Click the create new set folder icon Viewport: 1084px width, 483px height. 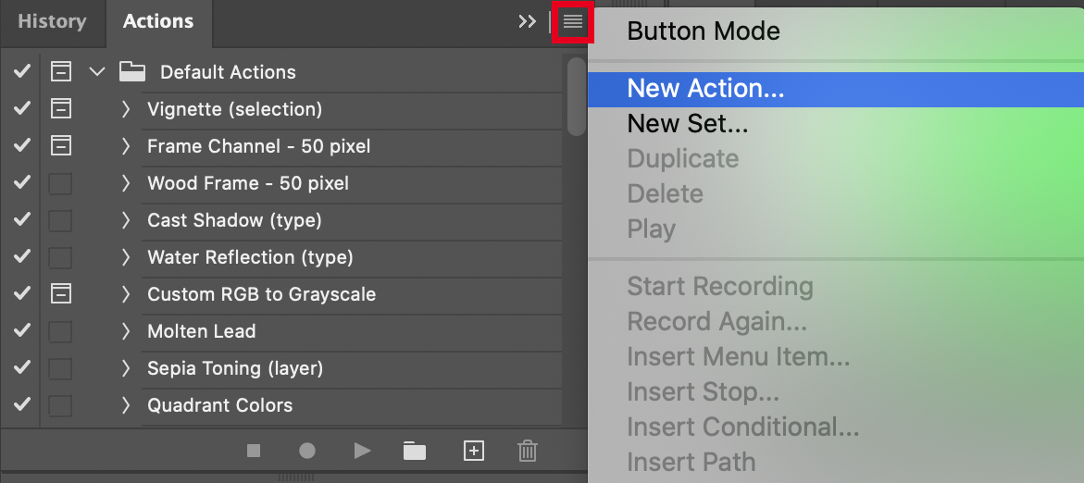(415, 451)
